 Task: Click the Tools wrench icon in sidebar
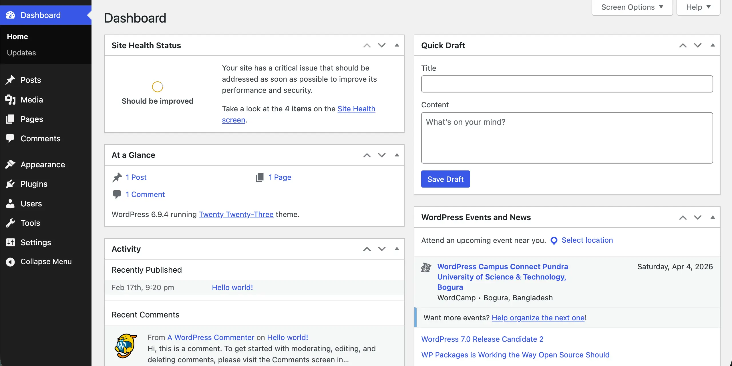tap(10, 223)
